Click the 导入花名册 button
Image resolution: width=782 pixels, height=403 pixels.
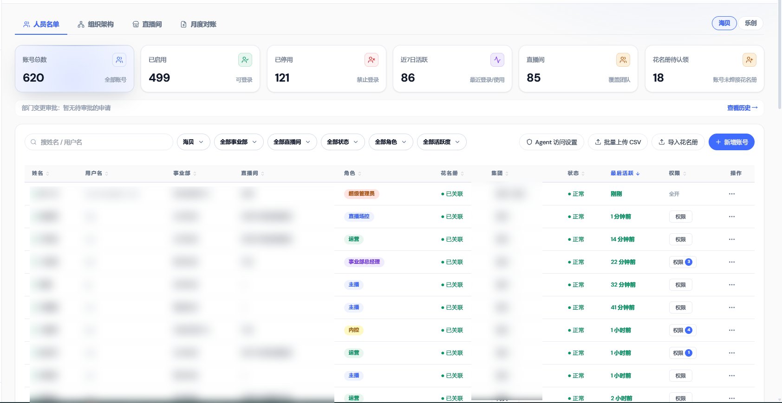tap(678, 142)
